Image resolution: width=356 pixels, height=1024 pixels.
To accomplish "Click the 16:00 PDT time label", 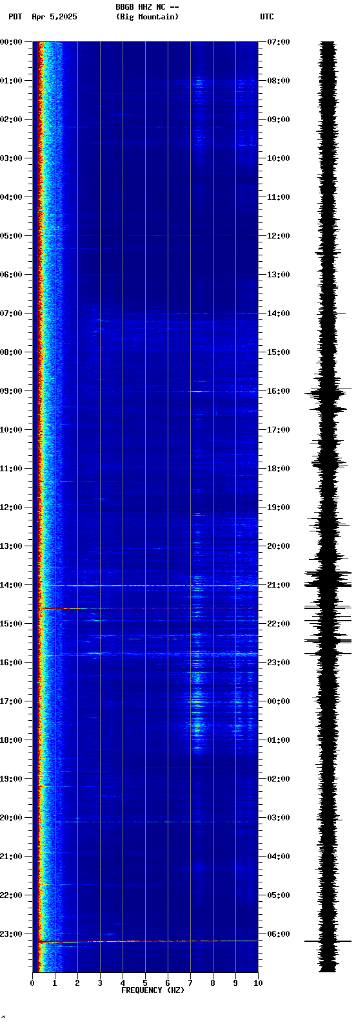I will (11, 663).
